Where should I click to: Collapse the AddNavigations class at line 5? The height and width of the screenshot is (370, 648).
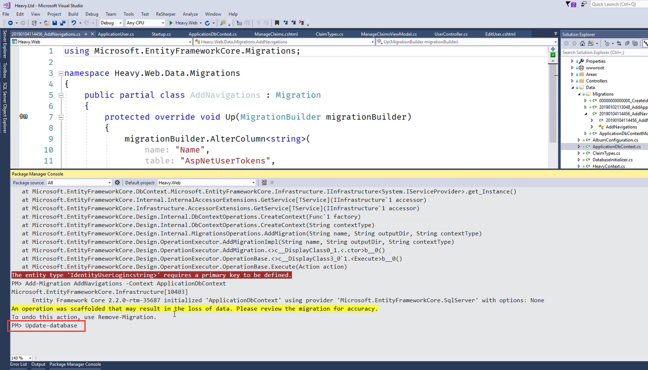click(61, 95)
